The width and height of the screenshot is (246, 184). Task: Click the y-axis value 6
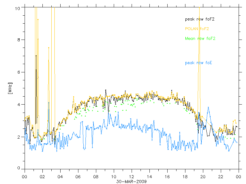[19, 72]
